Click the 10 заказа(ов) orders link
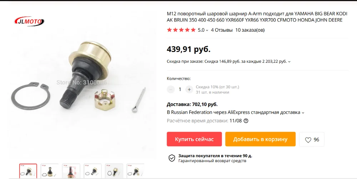The width and height of the screenshot is (357, 179). 250,30
